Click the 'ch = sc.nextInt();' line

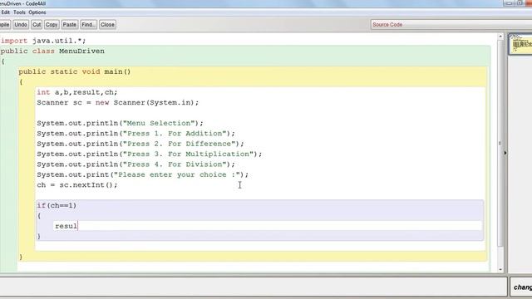(77, 184)
